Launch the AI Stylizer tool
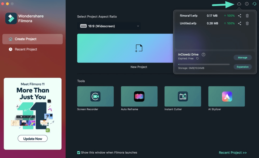This screenshot has width=259, height=158. click(227, 96)
